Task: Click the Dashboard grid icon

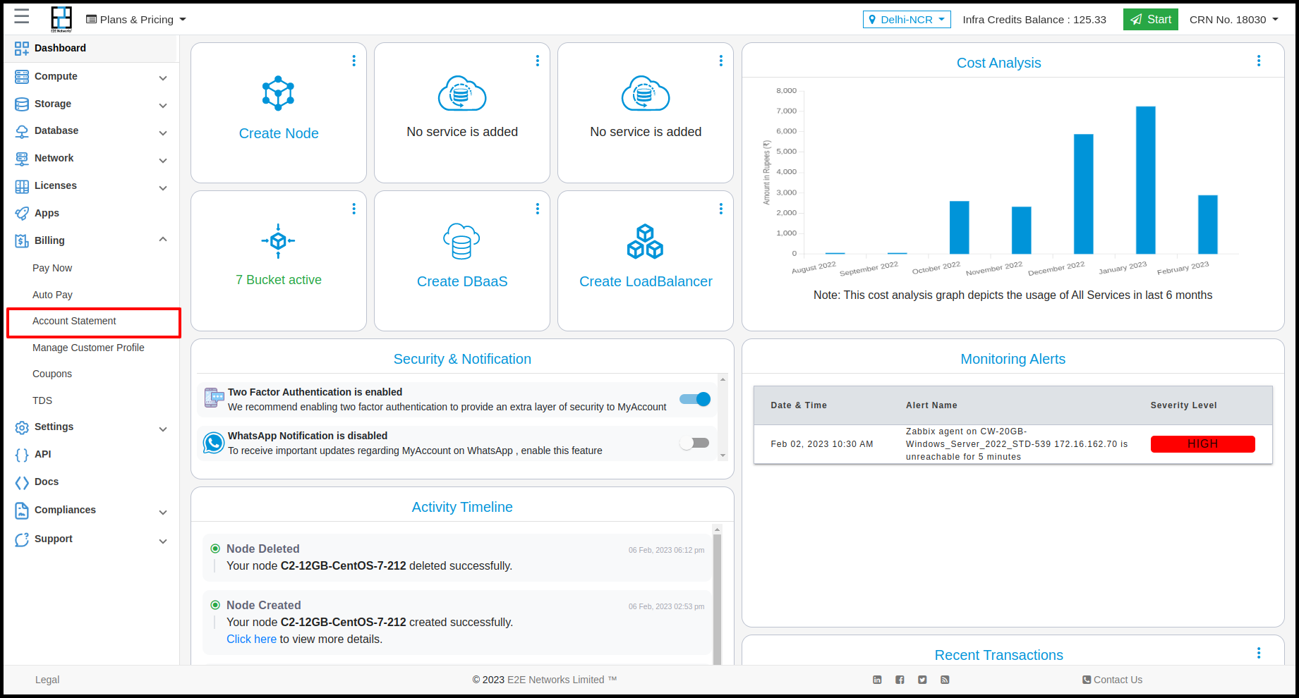Action: [x=22, y=49]
